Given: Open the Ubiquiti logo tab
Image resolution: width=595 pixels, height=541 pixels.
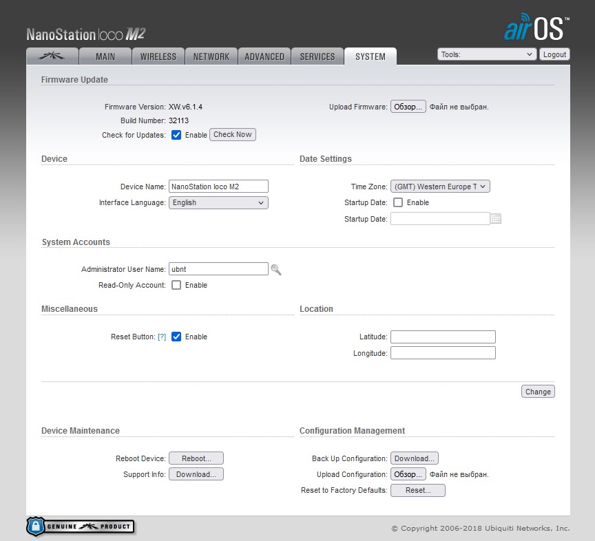Looking at the screenshot, I should pos(52,56).
